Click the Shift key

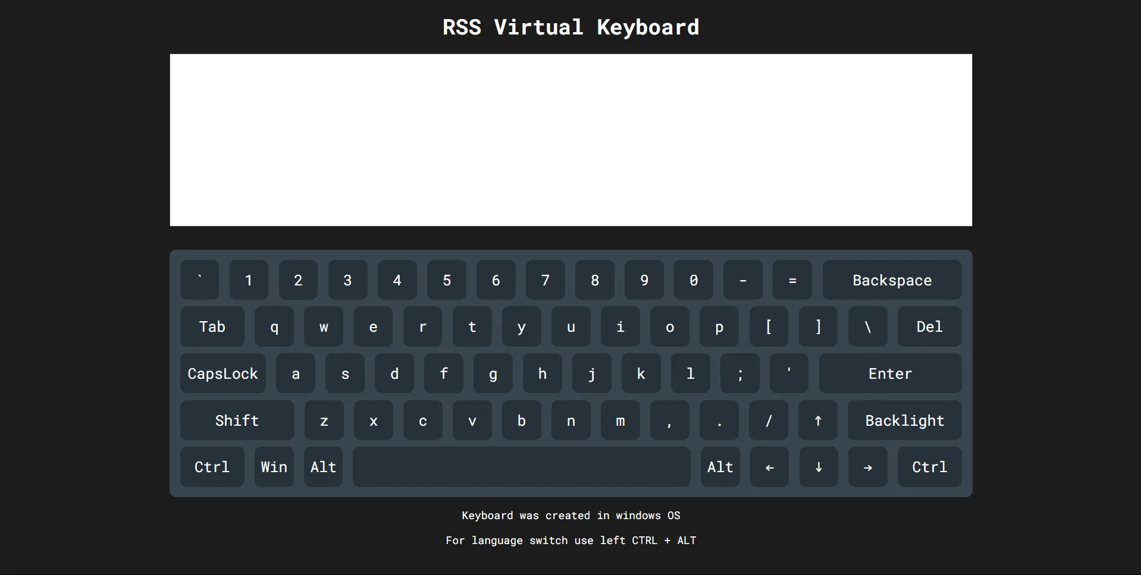point(237,420)
